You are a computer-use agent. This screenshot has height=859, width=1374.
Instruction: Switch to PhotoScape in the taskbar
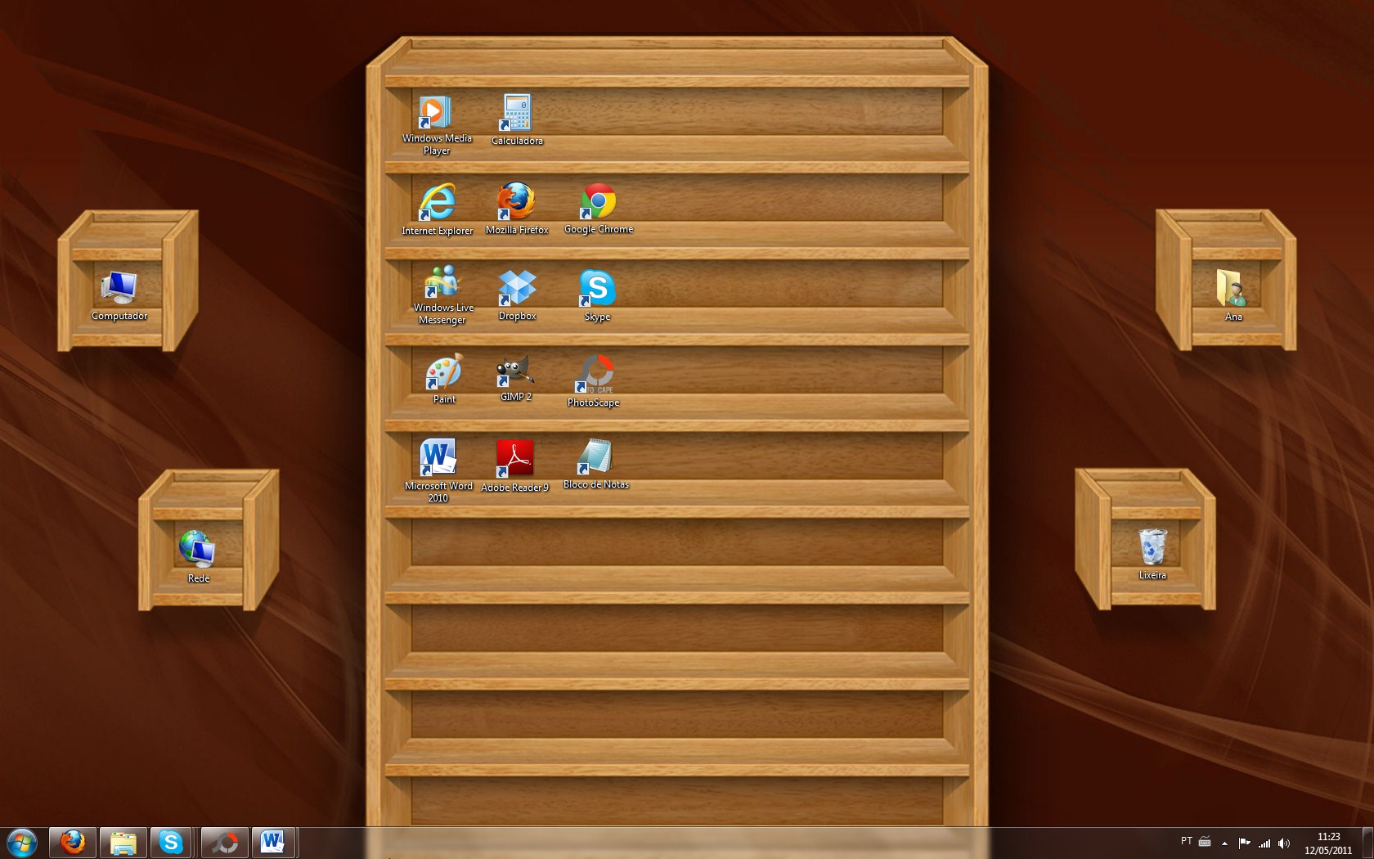coord(224,843)
